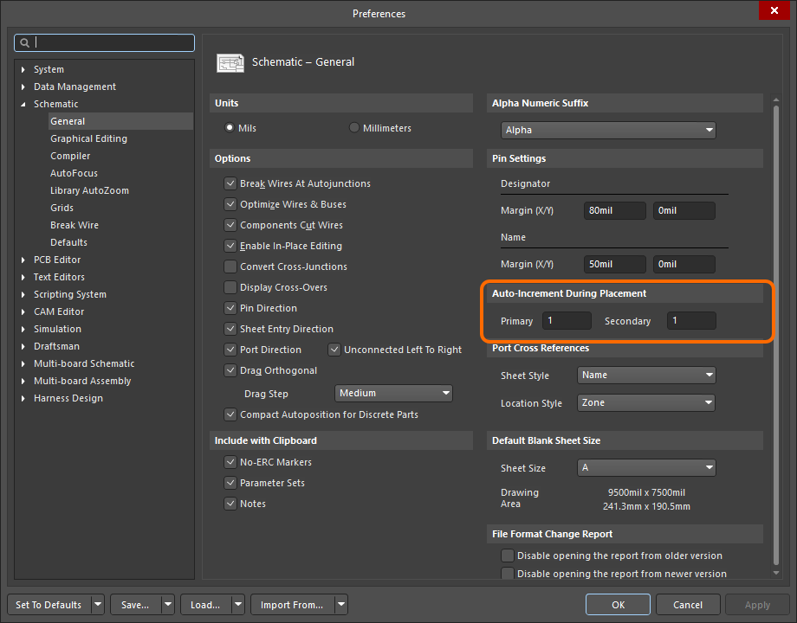Enable the Convert Cross-Junctions checkbox
The width and height of the screenshot is (797, 623).
pyautogui.click(x=230, y=267)
